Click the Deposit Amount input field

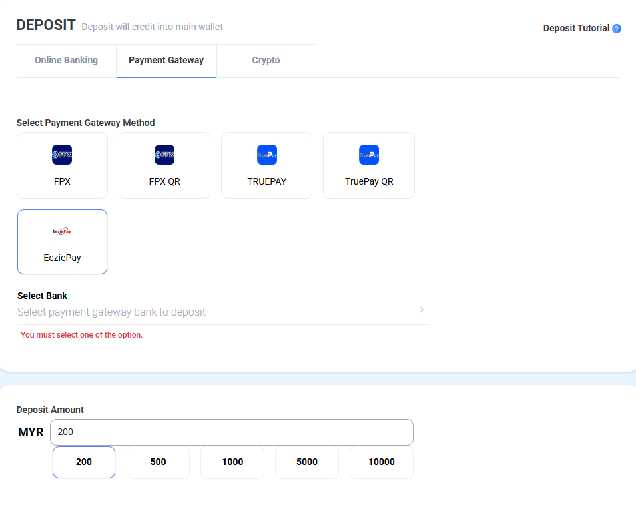point(231,432)
